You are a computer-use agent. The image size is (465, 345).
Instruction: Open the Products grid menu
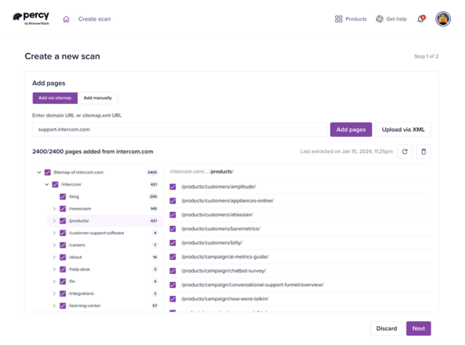click(x=351, y=19)
